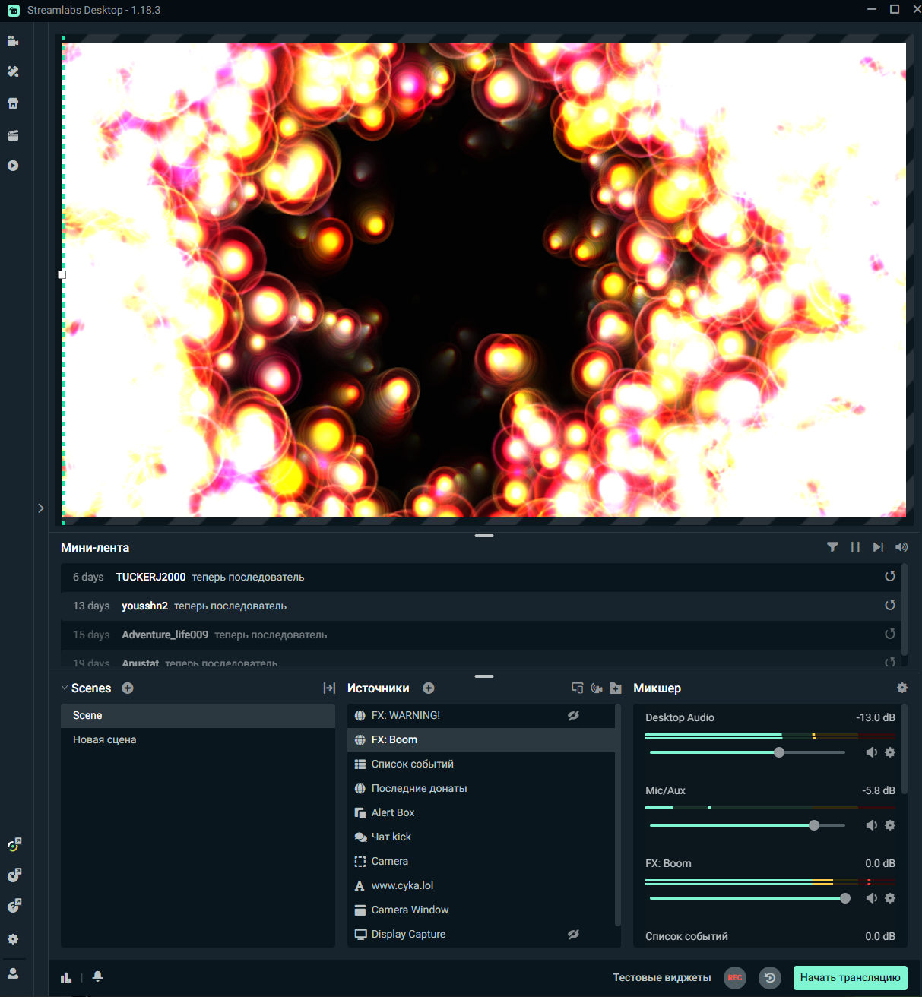This screenshot has height=997, width=922.
Task: Replay the TUCKERJ2000 follower alert
Action: (890, 577)
